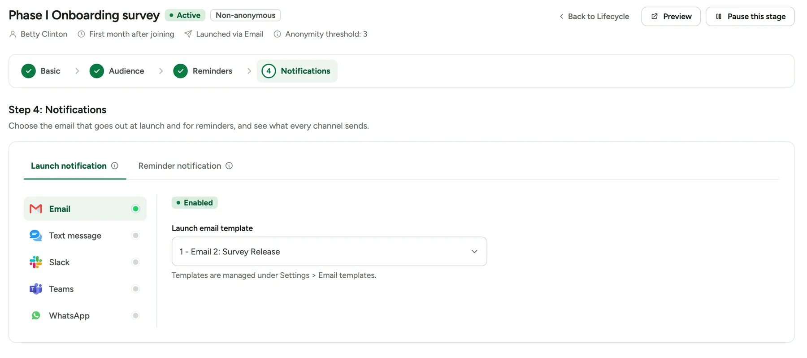Click the info icon before Anonymity threshold

[x=278, y=34]
